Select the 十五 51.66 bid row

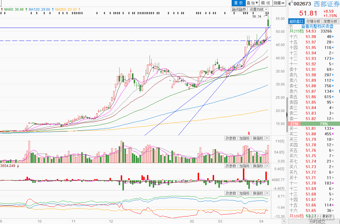point(314,205)
